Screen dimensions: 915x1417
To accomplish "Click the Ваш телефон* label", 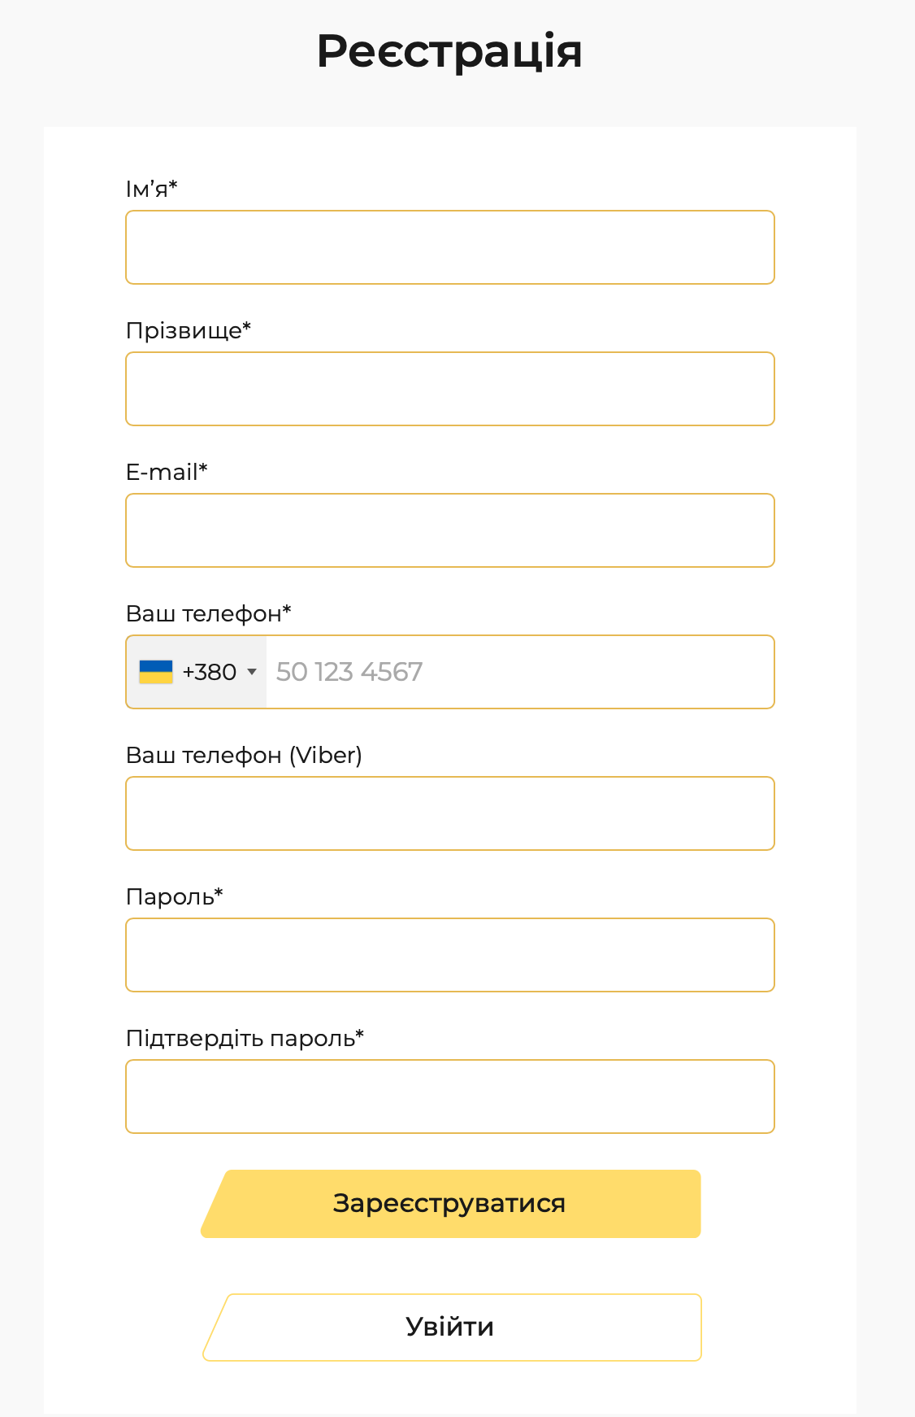I will (x=209, y=613).
